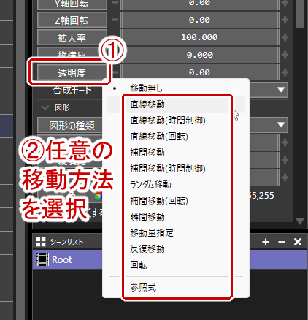Click the properties panel scroll-down arrow

(300, 221)
